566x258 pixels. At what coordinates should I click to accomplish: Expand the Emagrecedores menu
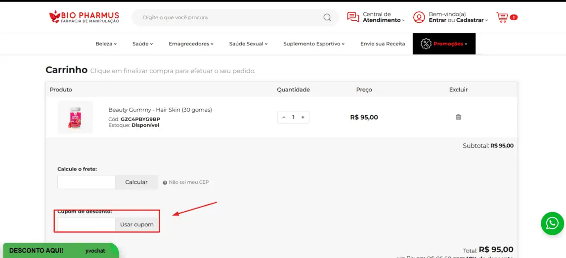click(x=191, y=43)
